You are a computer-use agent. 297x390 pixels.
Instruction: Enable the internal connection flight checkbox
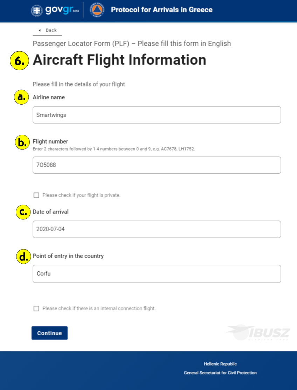(36, 309)
